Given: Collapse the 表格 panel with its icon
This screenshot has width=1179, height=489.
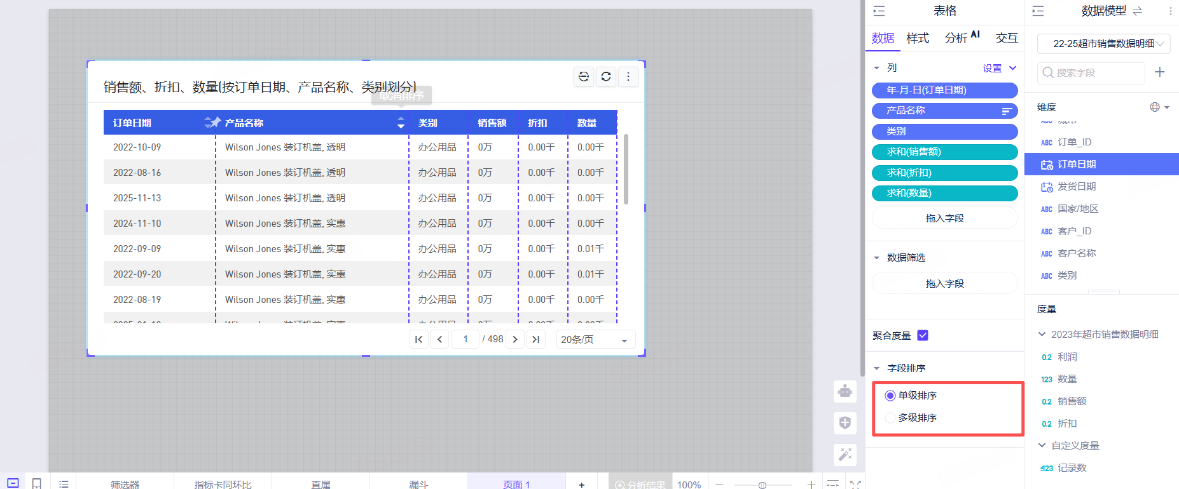Looking at the screenshot, I should coord(879,11).
